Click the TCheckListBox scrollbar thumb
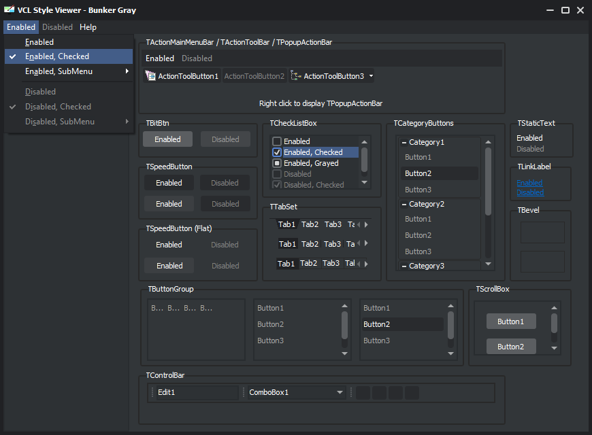Screen dimensions: 592x435 [x=364, y=160]
